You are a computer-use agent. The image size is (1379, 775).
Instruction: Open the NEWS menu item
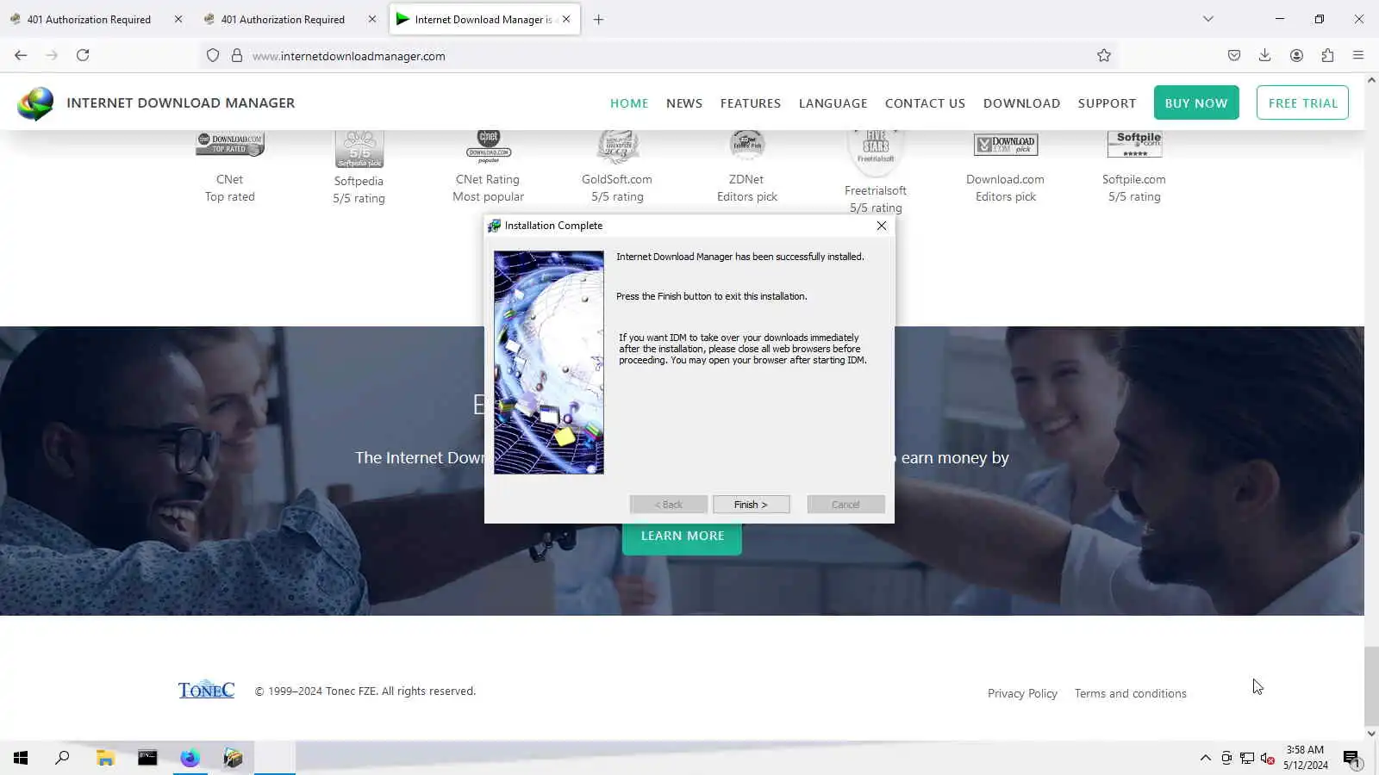(x=684, y=103)
